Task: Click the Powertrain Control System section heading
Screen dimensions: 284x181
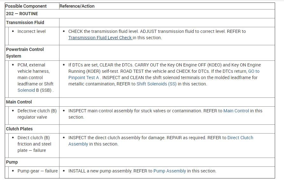Action: coord(25,53)
